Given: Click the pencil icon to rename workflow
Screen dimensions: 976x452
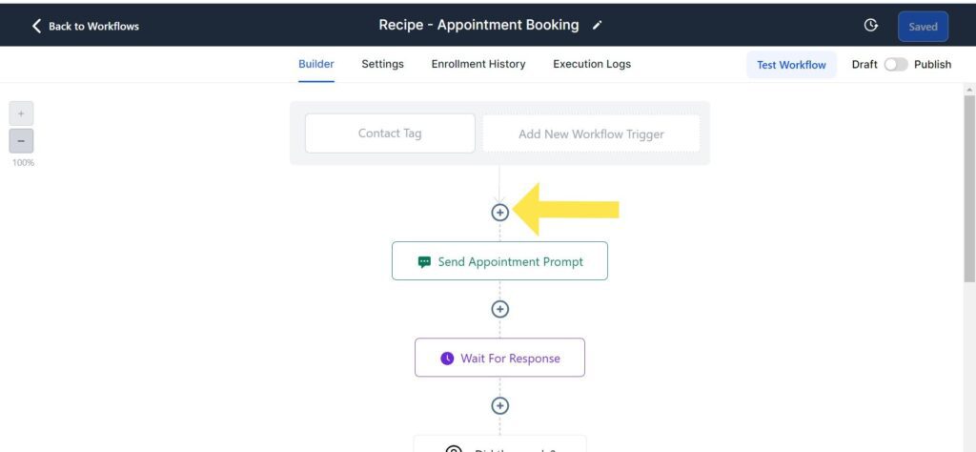Looking at the screenshot, I should click(x=598, y=26).
